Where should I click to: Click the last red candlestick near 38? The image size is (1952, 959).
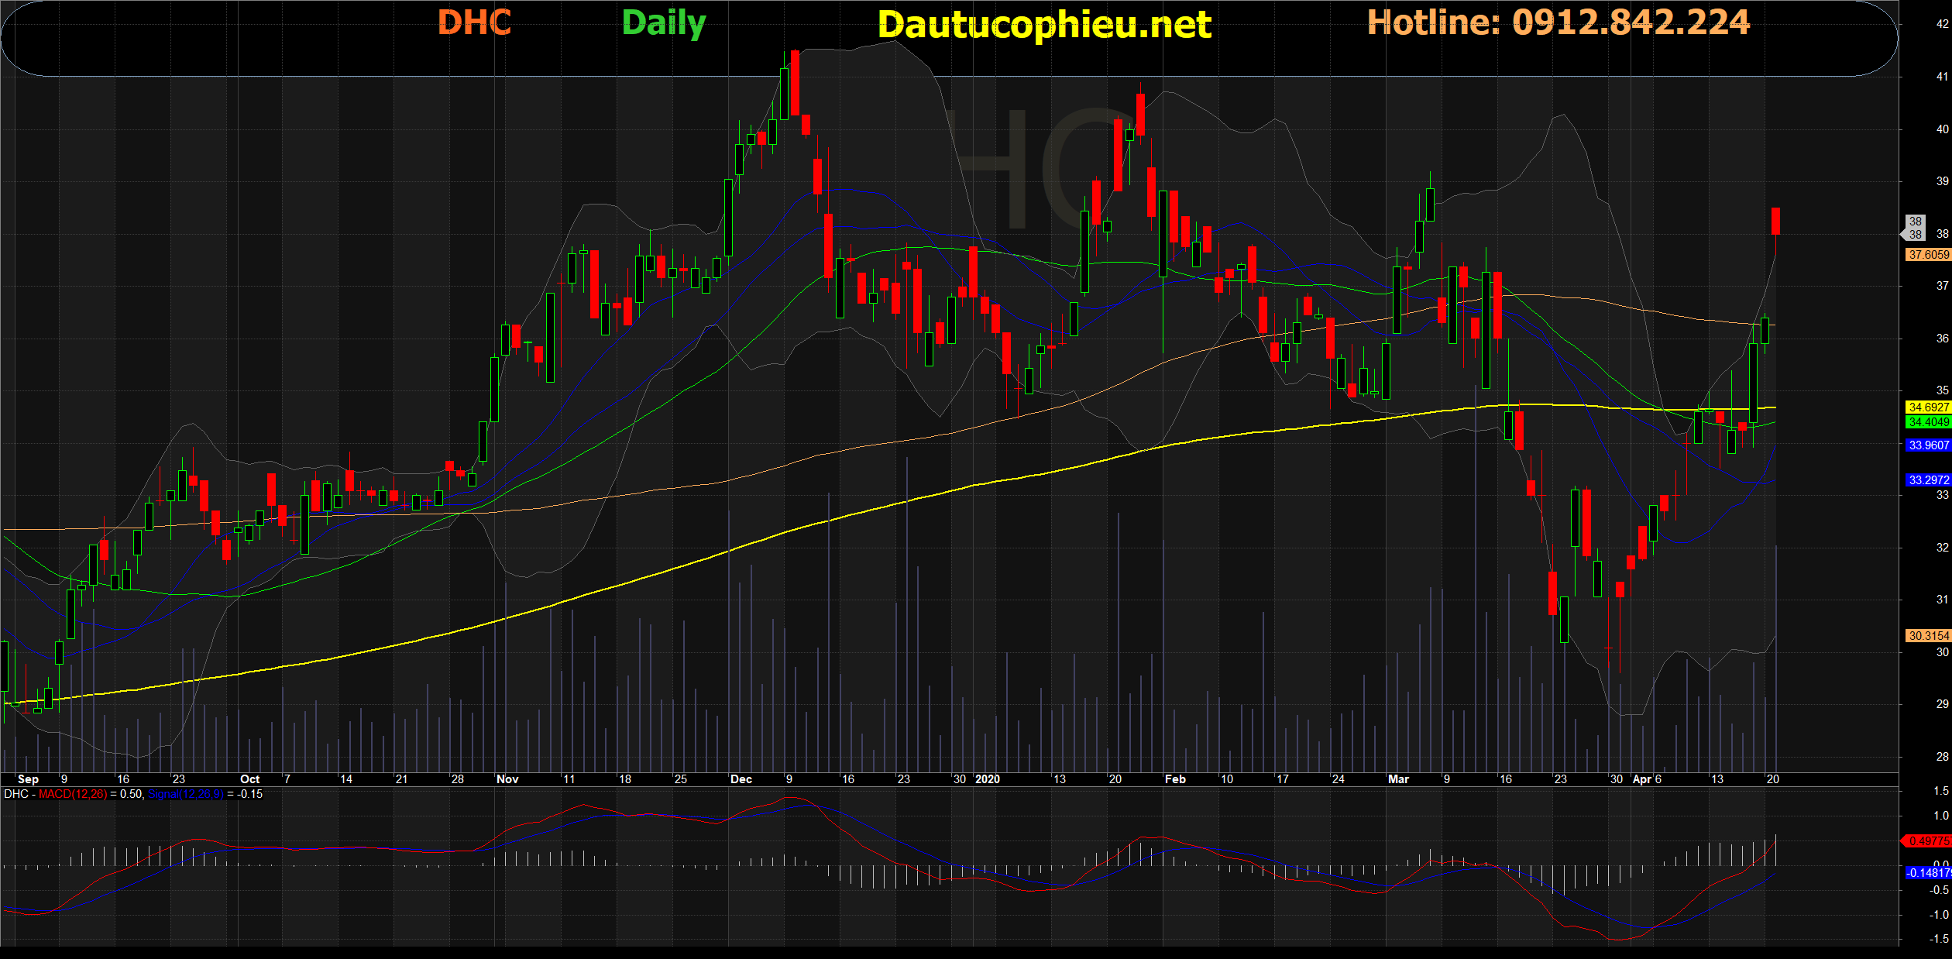coord(1775,221)
